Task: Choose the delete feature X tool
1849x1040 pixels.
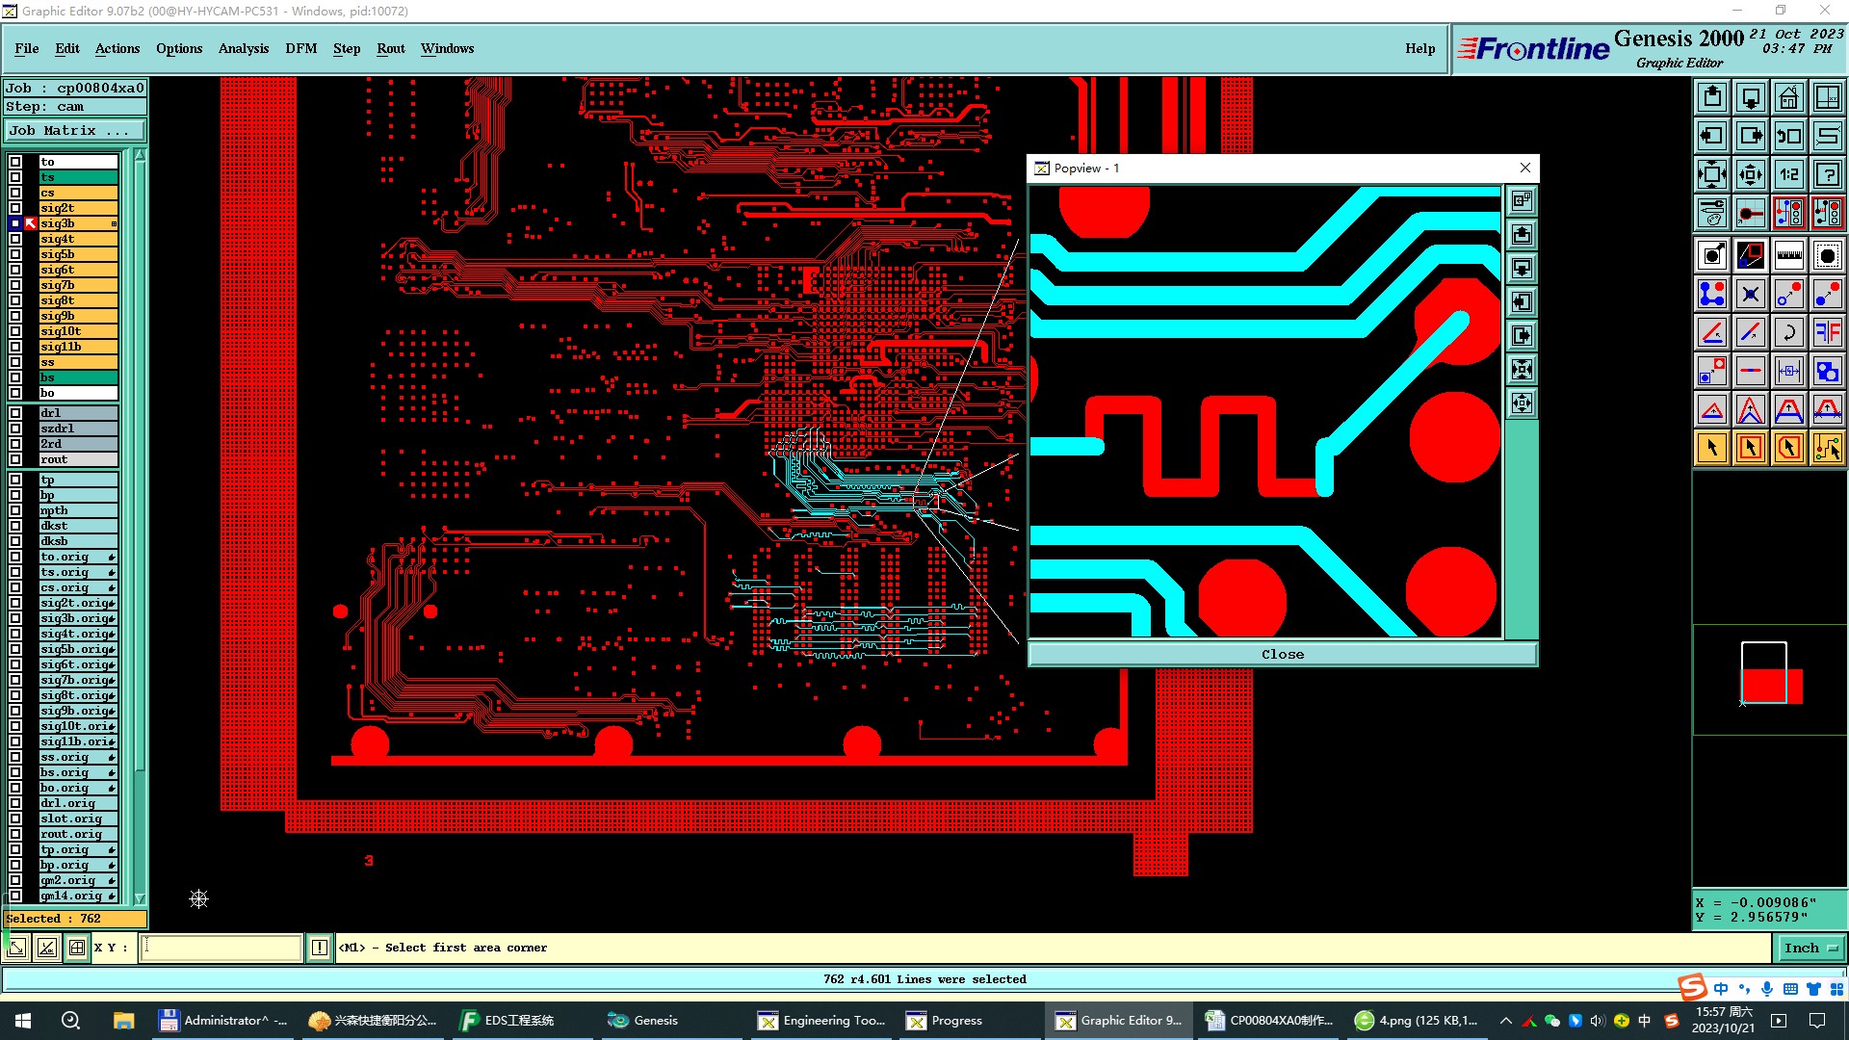Action: 1750,294
